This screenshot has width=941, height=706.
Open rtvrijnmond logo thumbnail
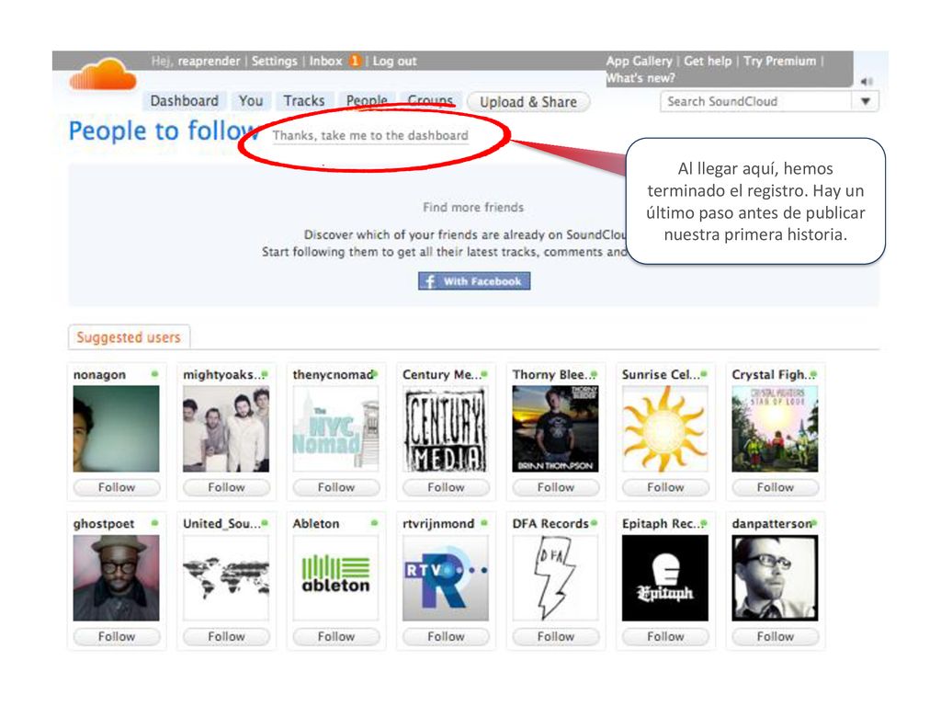[x=446, y=577]
